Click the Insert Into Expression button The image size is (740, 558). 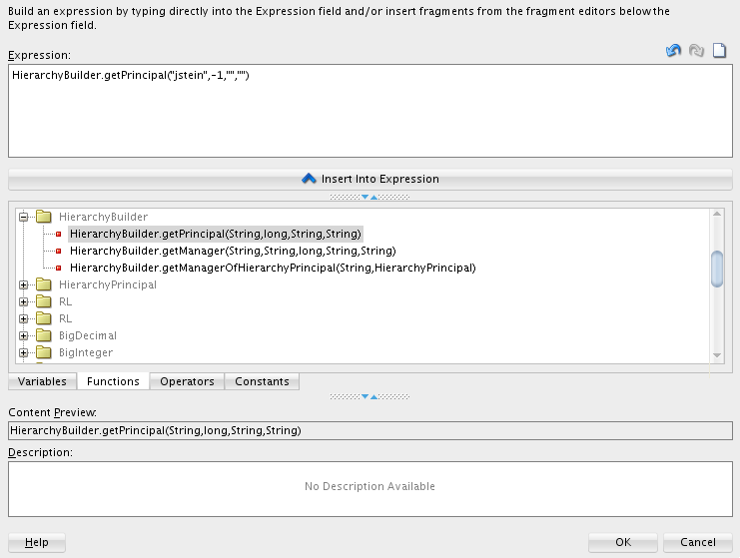370,180
